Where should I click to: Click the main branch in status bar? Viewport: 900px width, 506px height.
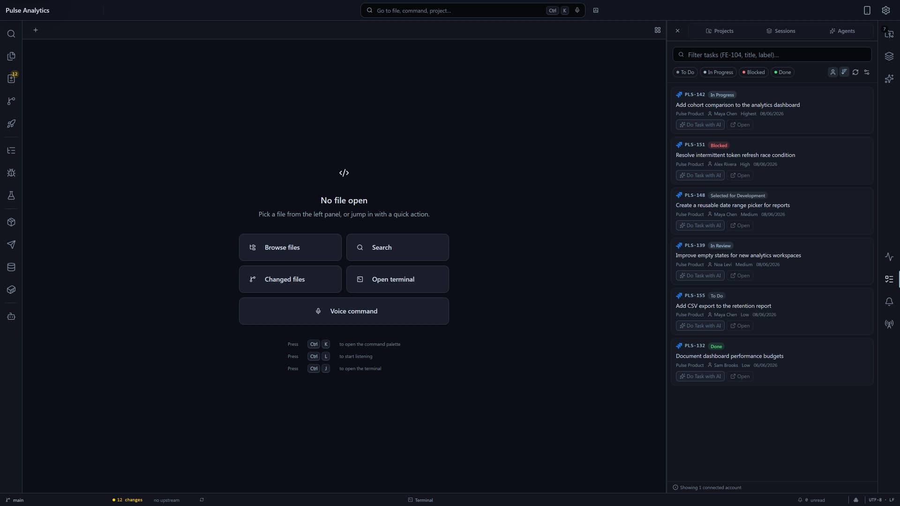click(x=15, y=500)
